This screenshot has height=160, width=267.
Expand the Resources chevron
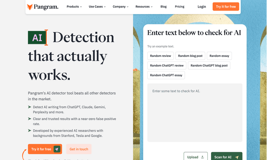pos(151,7)
